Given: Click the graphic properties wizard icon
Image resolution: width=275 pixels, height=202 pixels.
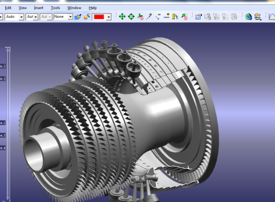Looking at the screenshot, I should pyautogui.click(x=87, y=17).
